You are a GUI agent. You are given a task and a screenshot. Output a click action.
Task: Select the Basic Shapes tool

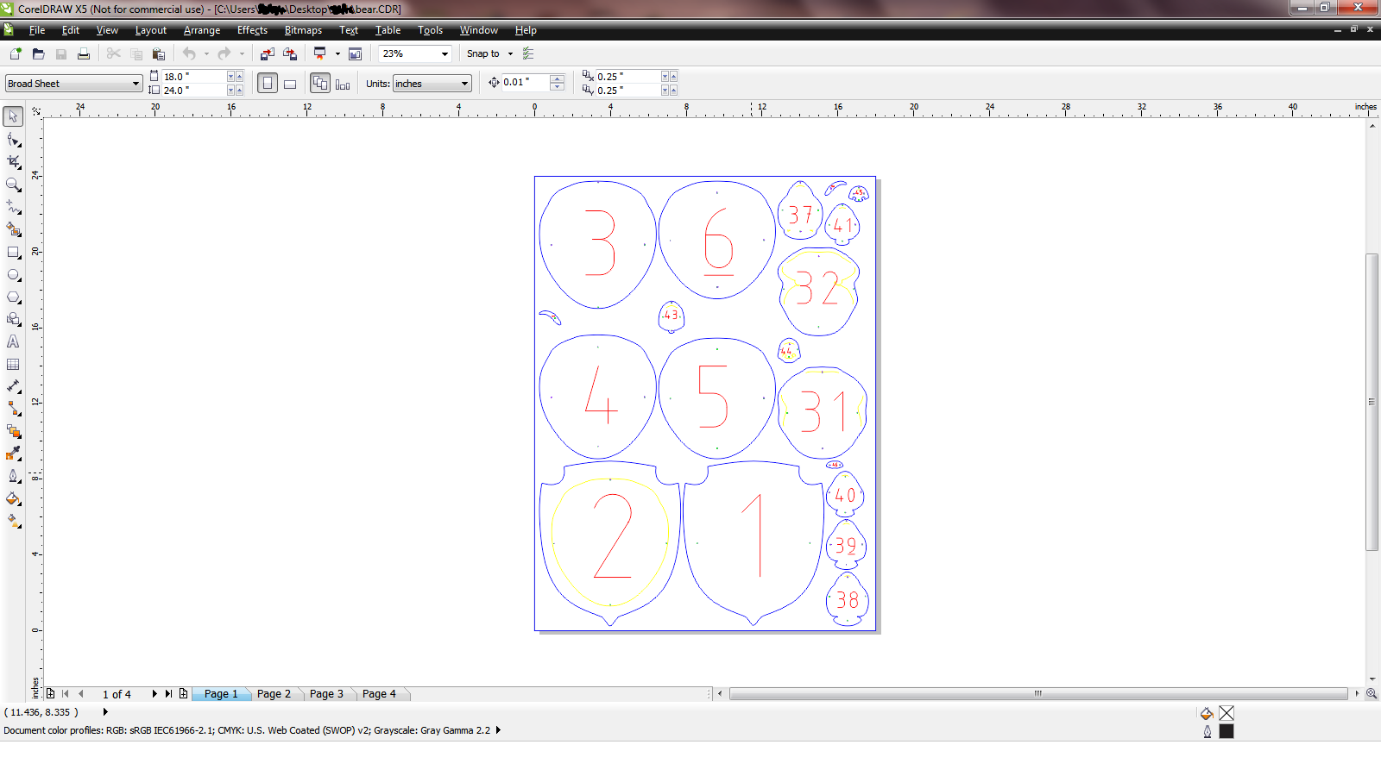[13, 319]
